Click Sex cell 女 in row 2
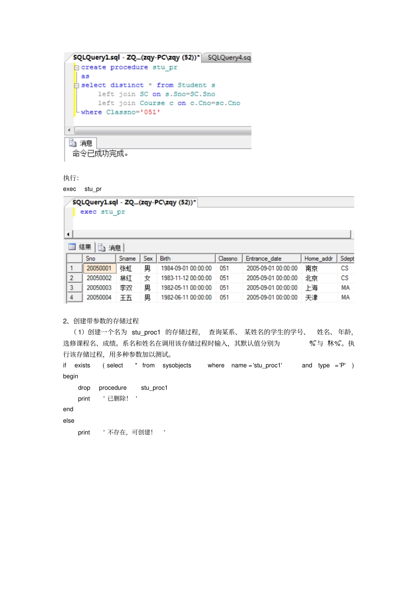Image resolution: width=419 pixels, height=594 pixels. (x=149, y=278)
